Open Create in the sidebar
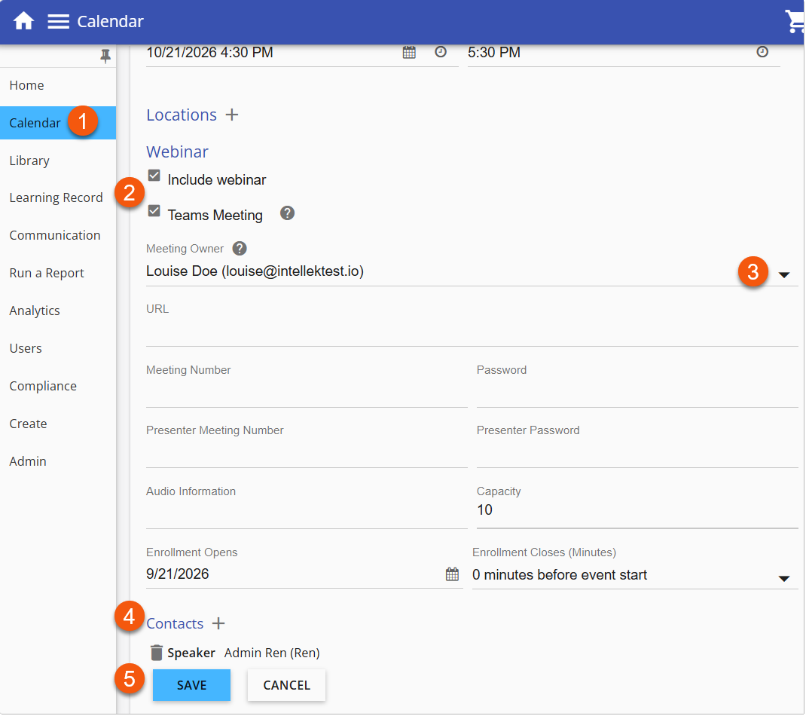Image resolution: width=806 pixels, height=716 pixels. [58, 424]
